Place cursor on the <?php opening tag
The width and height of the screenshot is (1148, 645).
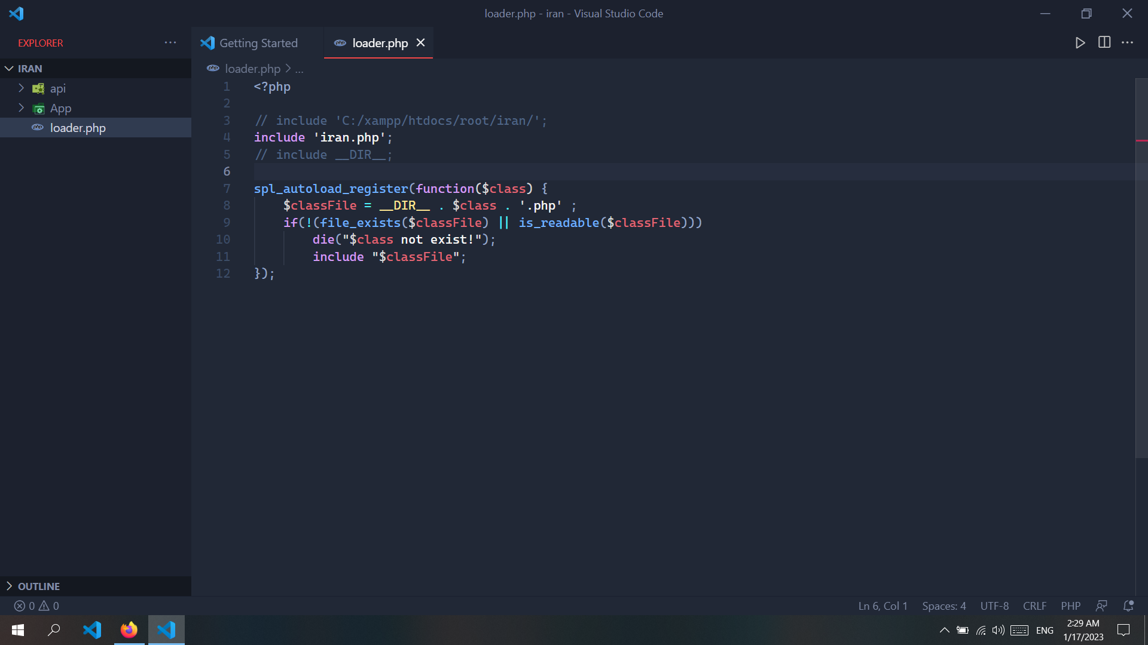pos(272,87)
